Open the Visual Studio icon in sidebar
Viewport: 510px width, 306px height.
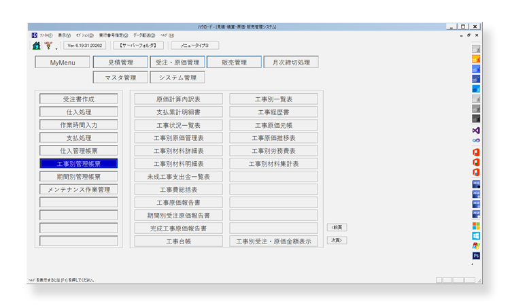(x=476, y=129)
